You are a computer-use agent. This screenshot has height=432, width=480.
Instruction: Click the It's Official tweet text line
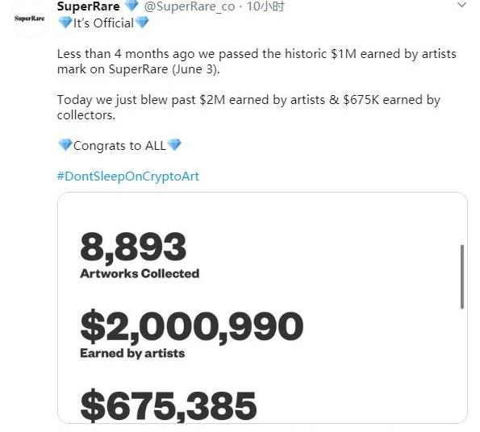click(x=103, y=23)
